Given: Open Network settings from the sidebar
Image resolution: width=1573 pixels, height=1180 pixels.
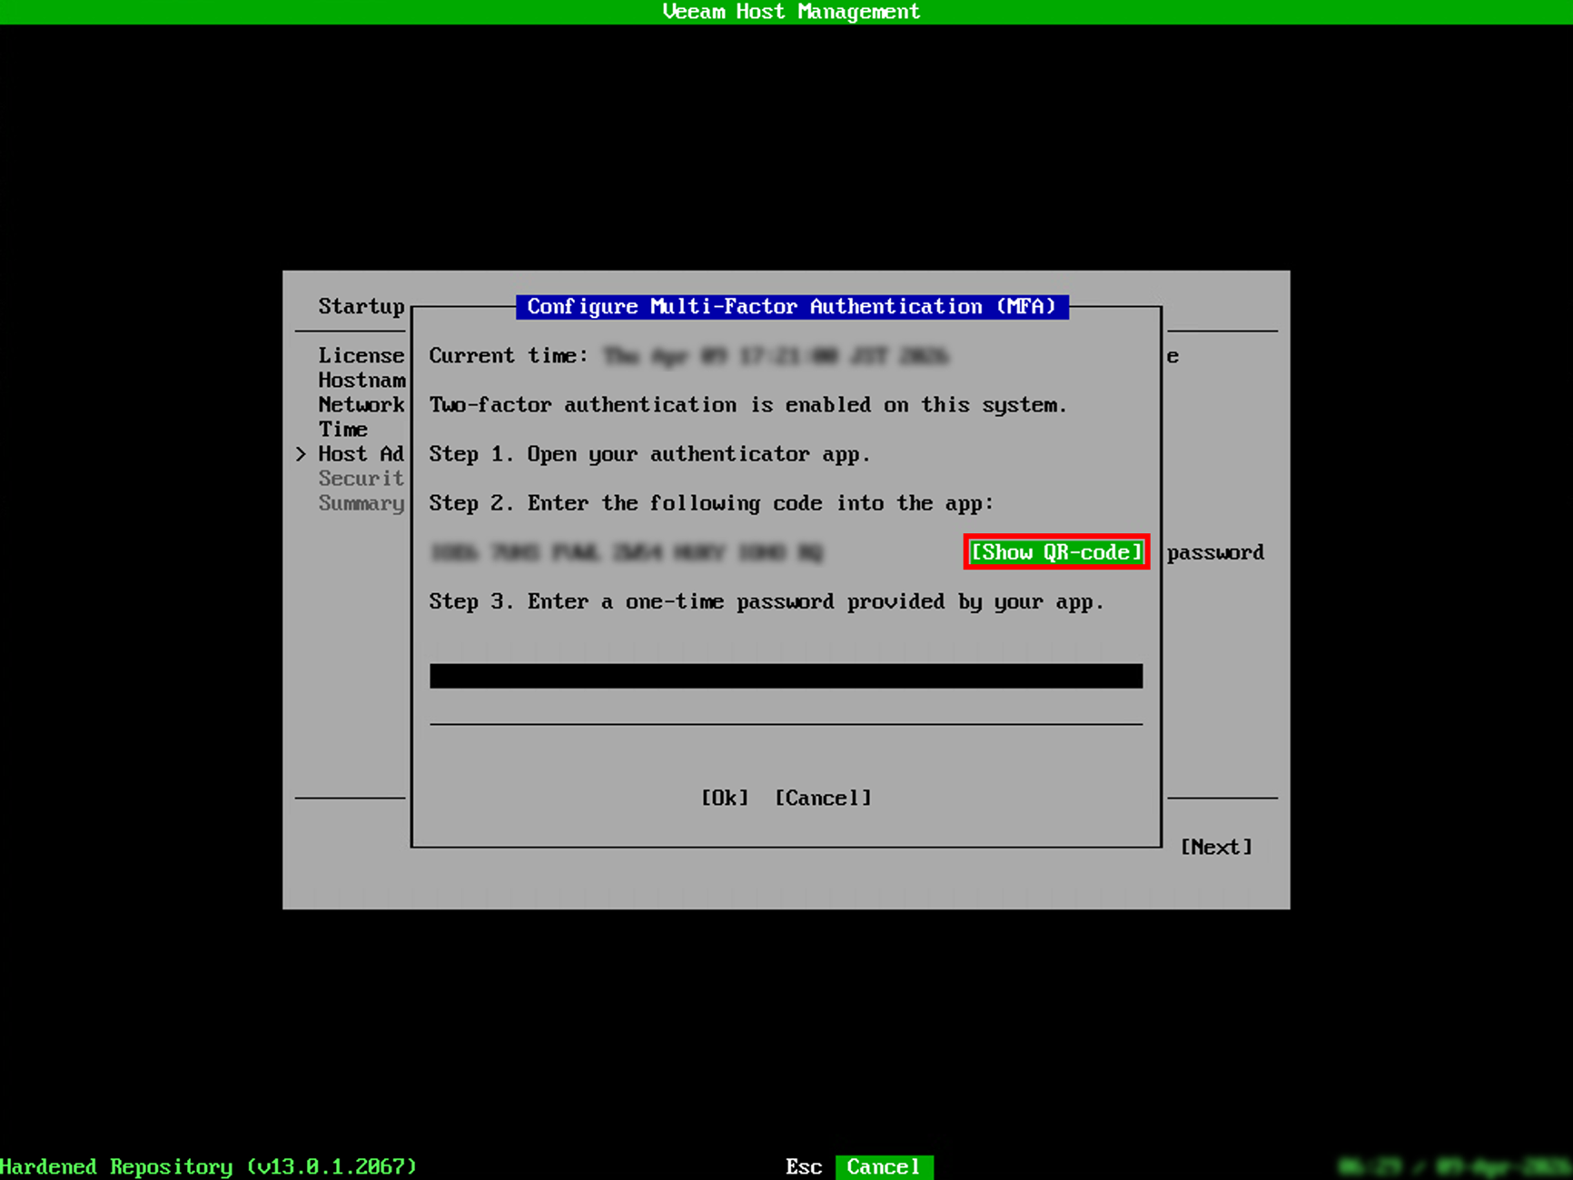Looking at the screenshot, I should [x=361, y=404].
